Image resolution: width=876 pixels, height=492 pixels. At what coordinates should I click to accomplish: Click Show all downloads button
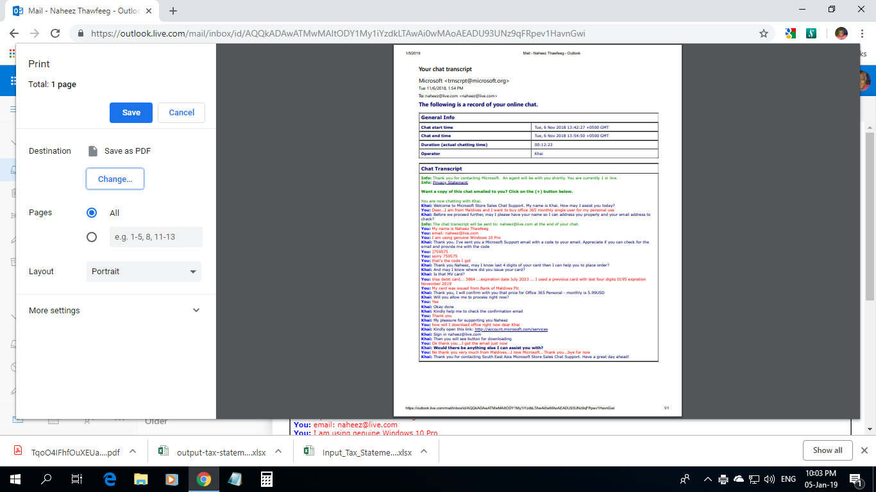tap(827, 450)
